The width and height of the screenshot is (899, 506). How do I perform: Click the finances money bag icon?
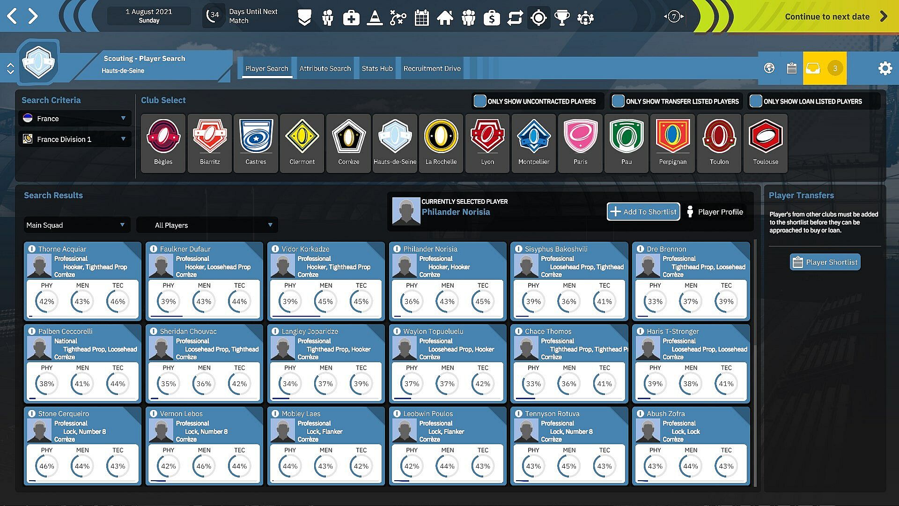coord(492,18)
